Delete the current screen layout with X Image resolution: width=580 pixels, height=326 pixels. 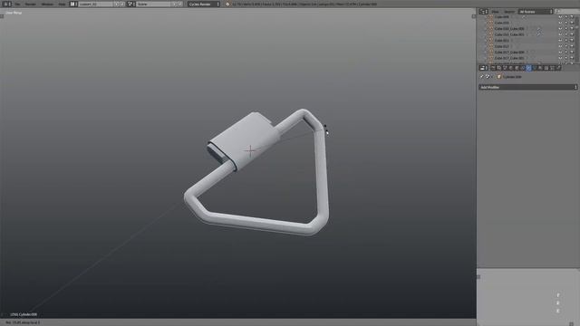(122, 4)
